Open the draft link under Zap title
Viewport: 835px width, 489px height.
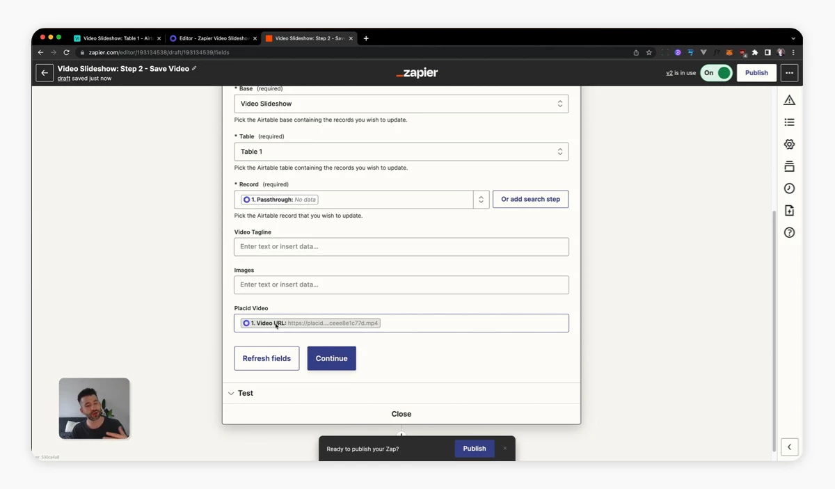(x=64, y=79)
